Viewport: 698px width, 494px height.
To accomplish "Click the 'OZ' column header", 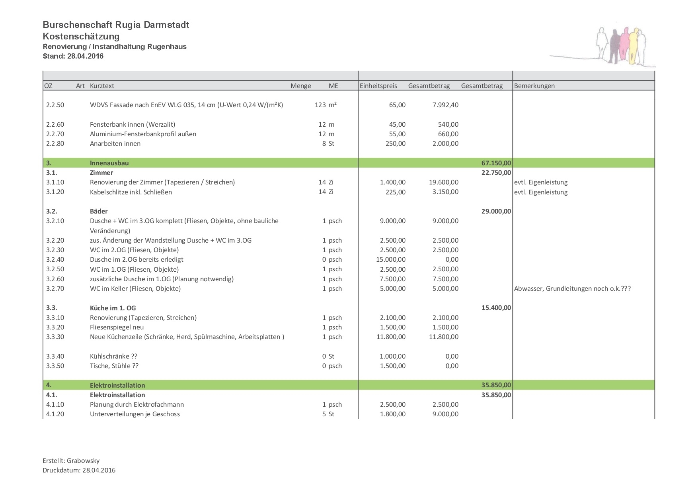I will (x=48, y=86).
